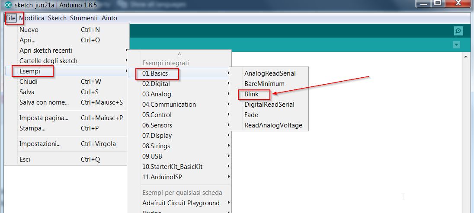Open the Strumenti menu
This screenshot has width=474, height=213.
(84, 18)
